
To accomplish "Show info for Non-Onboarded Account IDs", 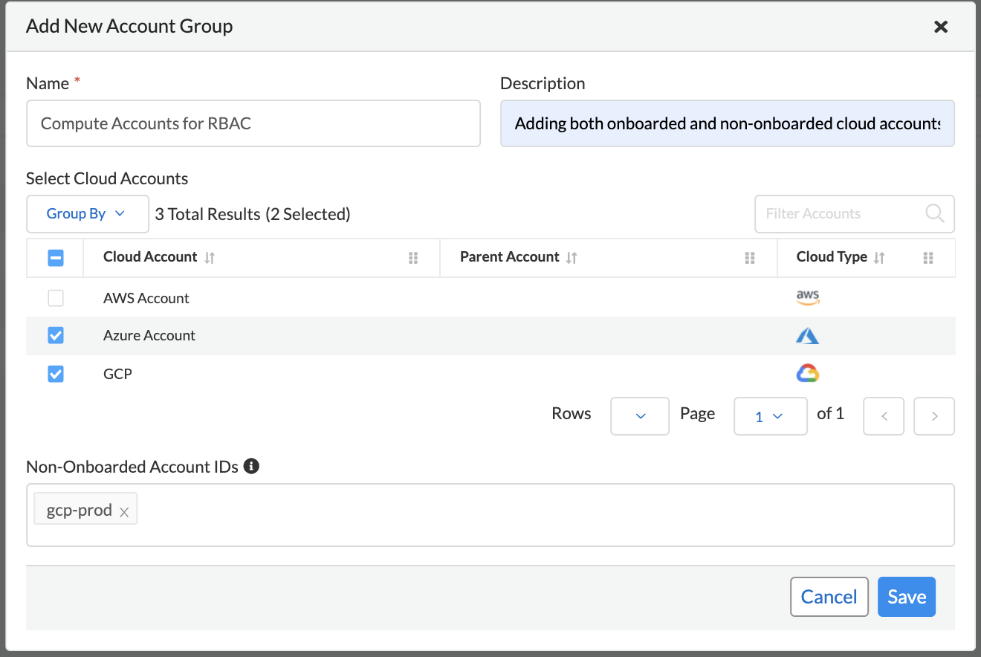I will 252,466.
